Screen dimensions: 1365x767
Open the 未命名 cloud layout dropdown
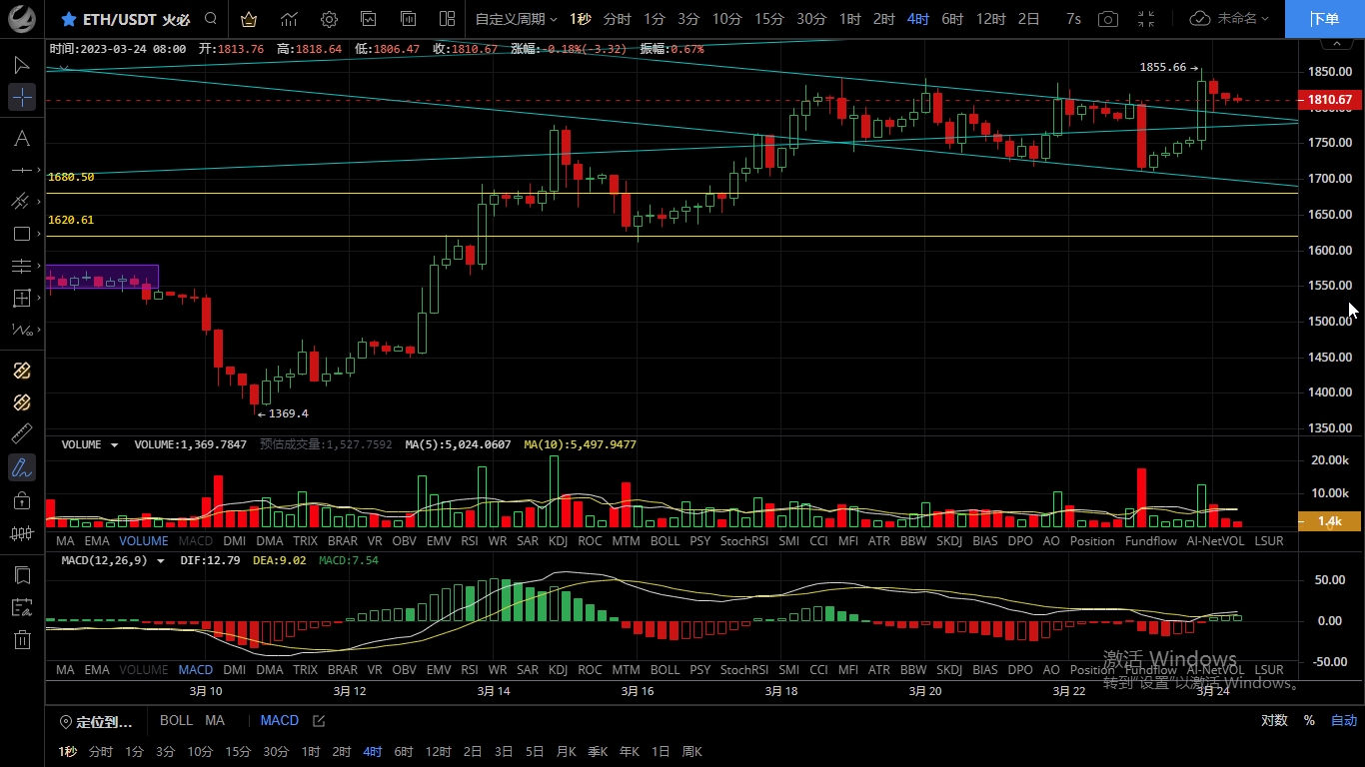(1229, 19)
